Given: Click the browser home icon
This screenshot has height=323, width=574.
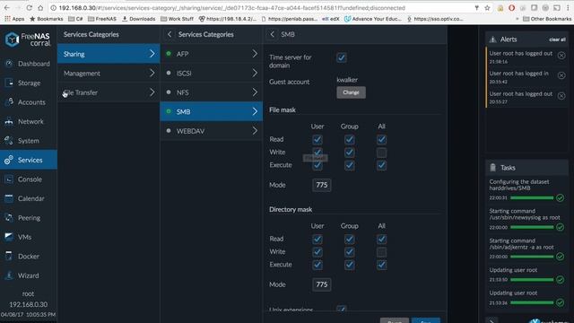Looking at the screenshot, I should (x=40, y=8).
